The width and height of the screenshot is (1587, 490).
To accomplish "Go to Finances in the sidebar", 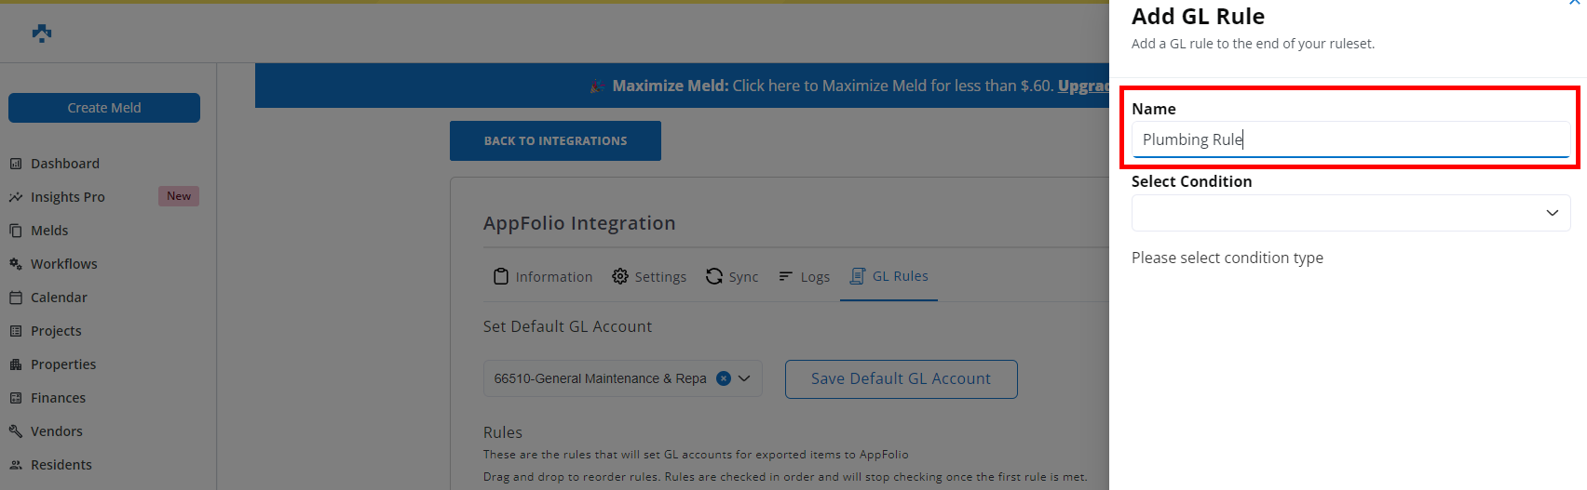I will [58, 398].
